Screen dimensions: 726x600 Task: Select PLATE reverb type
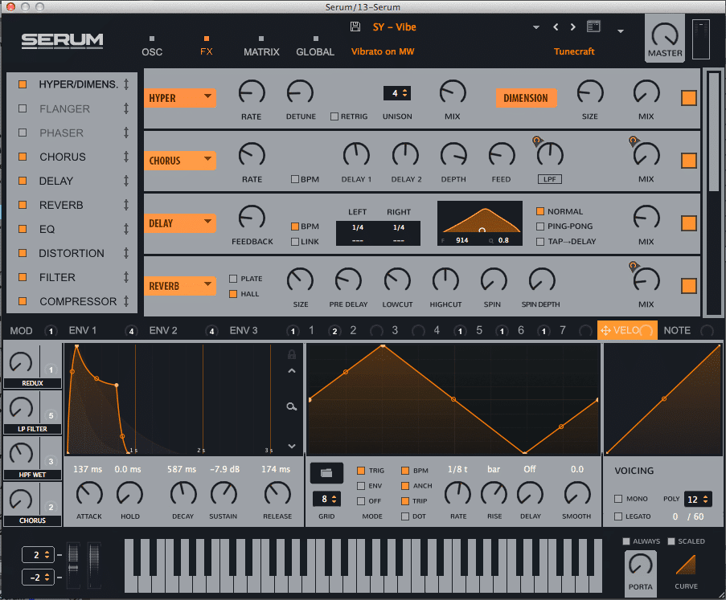[x=233, y=279]
